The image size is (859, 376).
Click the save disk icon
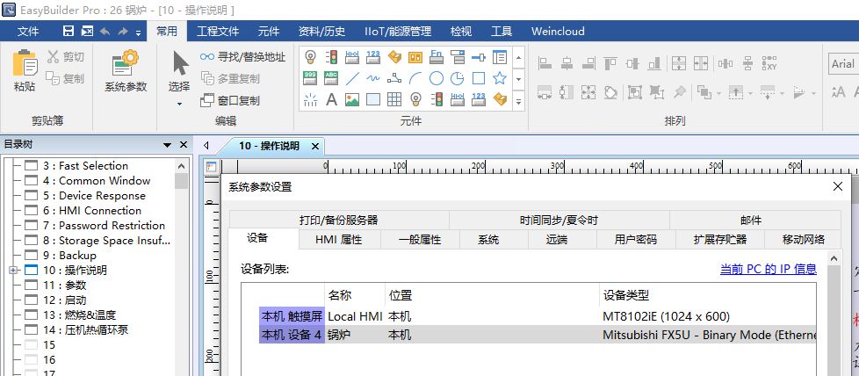[69, 32]
